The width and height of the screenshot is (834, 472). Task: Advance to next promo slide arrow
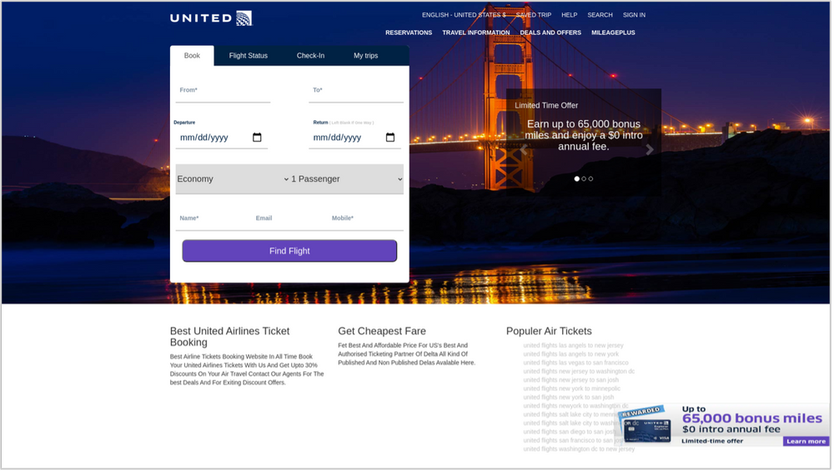650,150
